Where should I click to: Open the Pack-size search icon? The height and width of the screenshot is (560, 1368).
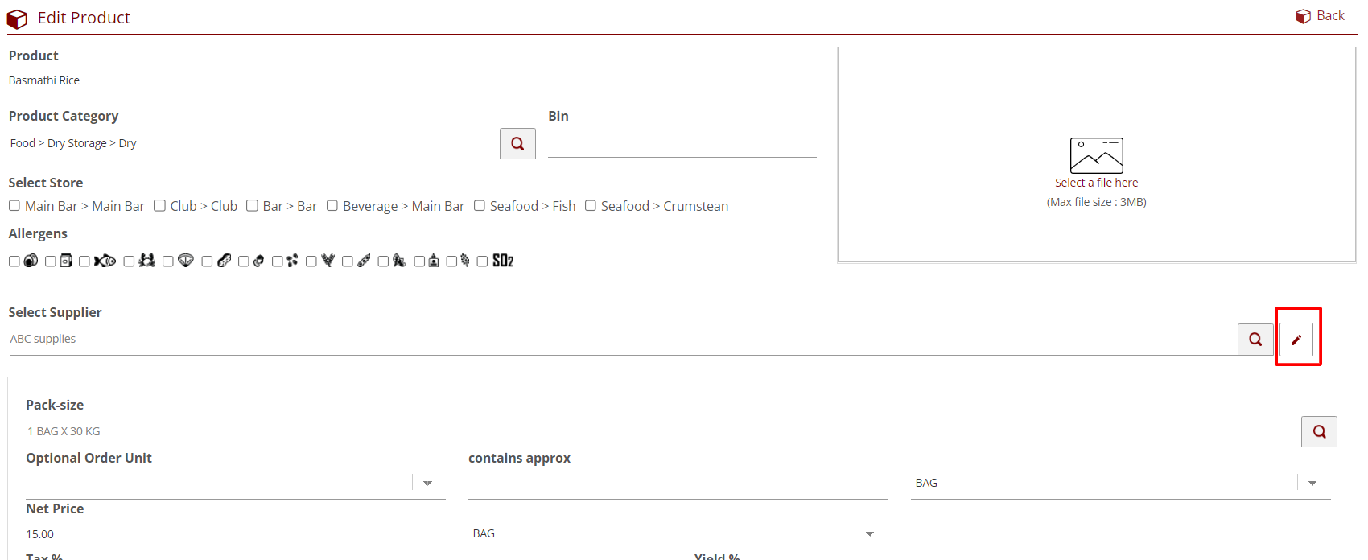[1319, 431]
